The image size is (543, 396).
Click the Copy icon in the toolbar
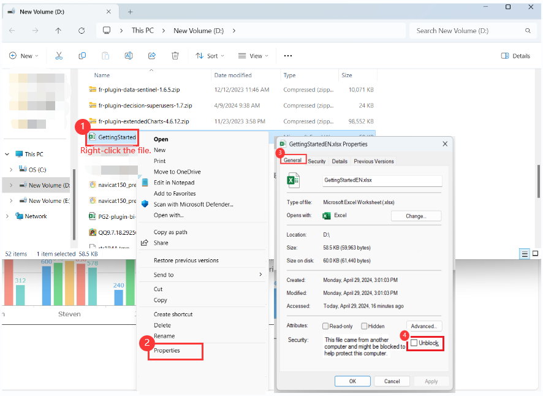click(82, 55)
